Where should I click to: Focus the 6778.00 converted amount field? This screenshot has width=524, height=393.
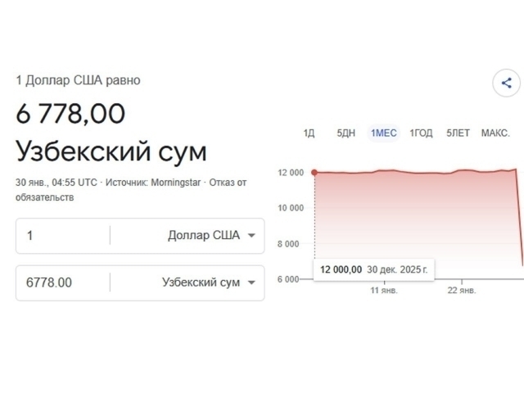[x=65, y=282]
